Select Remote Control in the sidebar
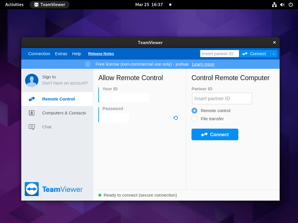 click(58, 99)
